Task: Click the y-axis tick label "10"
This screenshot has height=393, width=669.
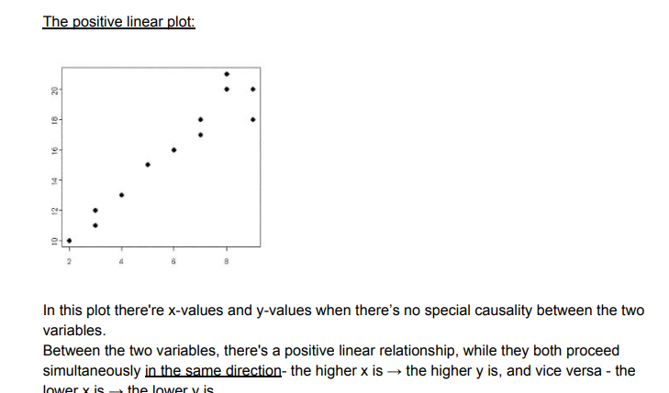Action: (x=54, y=240)
